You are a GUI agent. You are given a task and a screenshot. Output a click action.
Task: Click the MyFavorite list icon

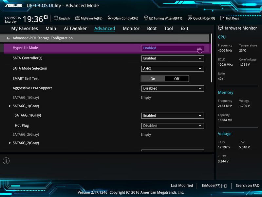click(78, 18)
